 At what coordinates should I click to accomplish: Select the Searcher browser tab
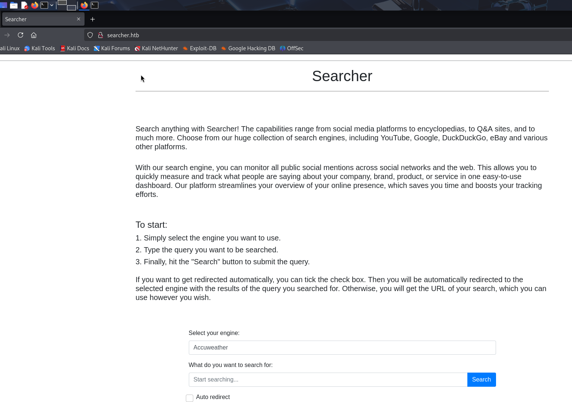coord(37,19)
